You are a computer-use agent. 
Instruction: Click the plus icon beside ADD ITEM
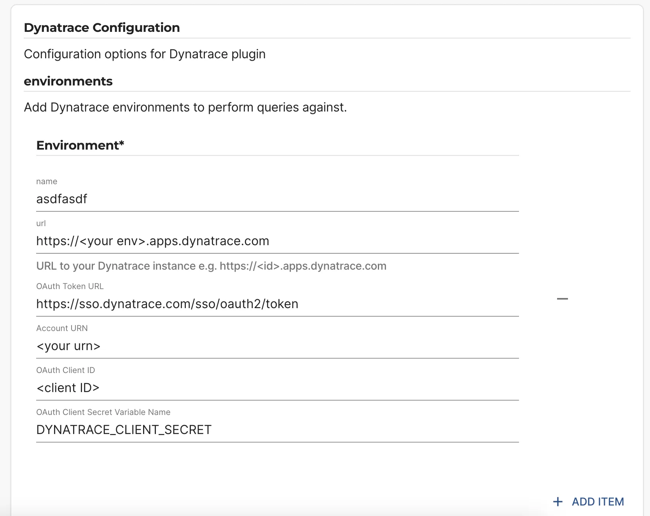tap(558, 502)
